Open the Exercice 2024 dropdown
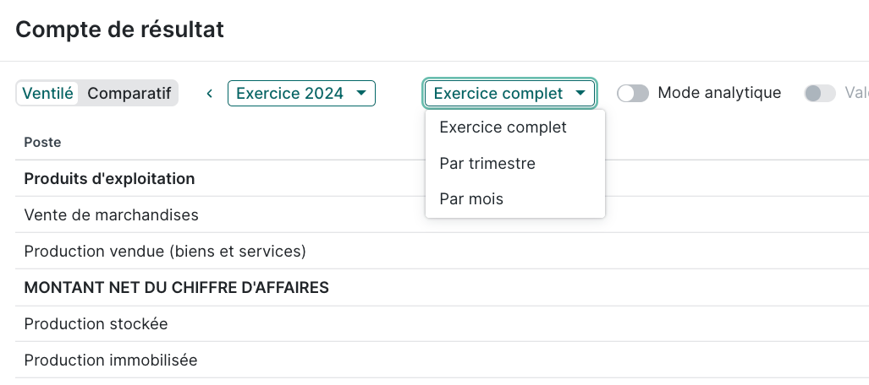Viewport: 869px width, 385px height. [300, 93]
